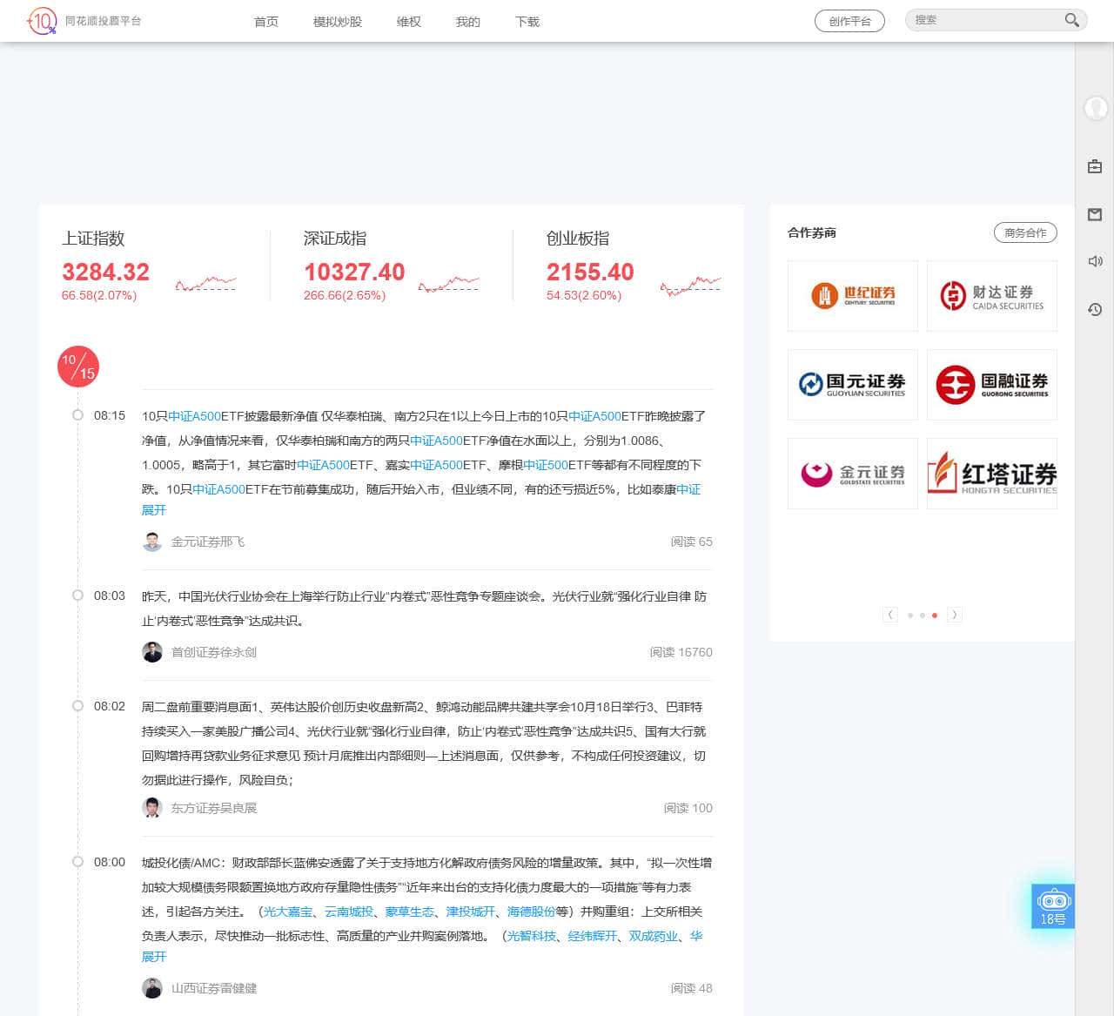Open 下载 nav item
Screen dimensions: 1114x1016
[x=527, y=22]
